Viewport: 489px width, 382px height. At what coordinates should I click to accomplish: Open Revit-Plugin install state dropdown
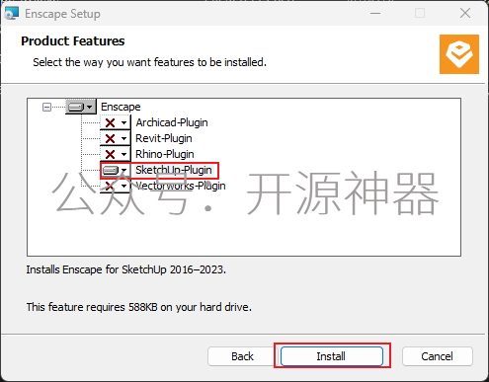tap(116, 138)
